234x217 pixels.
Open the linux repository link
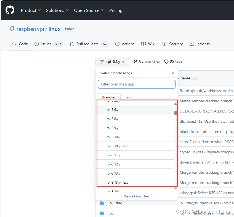[54, 29]
